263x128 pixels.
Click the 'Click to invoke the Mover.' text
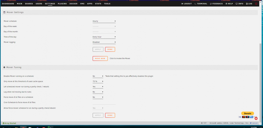coord(120,58)
